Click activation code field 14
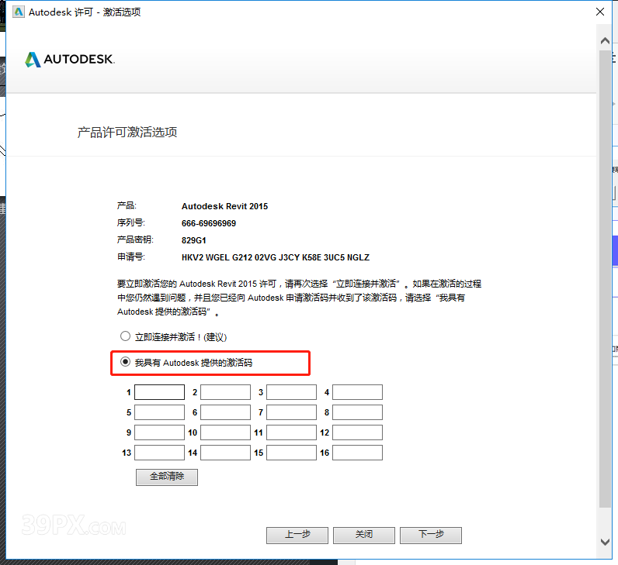Screen dimensions: 618x565 [x=225, y=453]
